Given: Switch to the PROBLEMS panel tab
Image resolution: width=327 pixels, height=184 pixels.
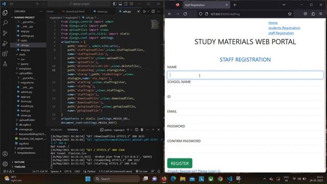Looking at the screenshot, I should pos(56,130).
